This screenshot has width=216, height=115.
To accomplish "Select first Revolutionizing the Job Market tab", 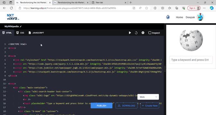I will coord(33,3).
